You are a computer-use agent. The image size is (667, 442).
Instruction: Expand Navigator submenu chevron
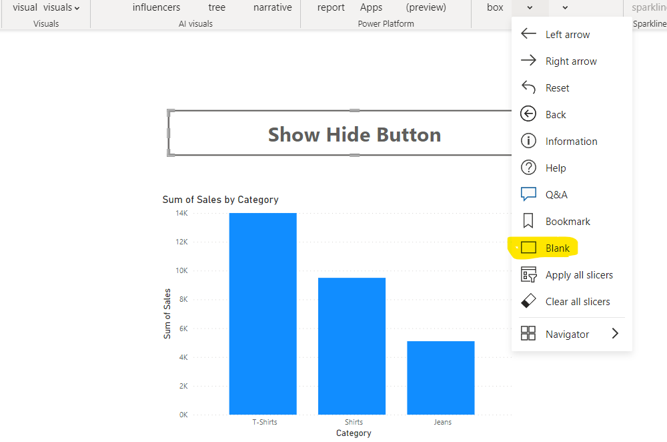click(615, 333)
